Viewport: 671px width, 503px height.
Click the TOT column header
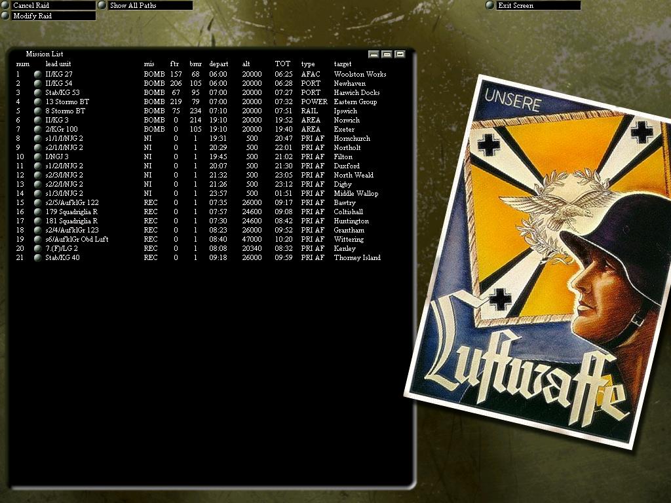[282, 64]
